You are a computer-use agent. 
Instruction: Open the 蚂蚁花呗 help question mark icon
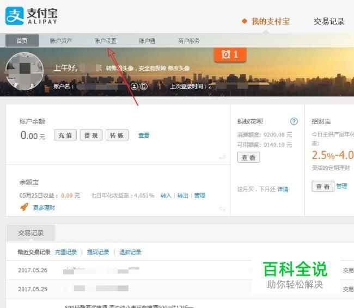[x=294, y=121]
